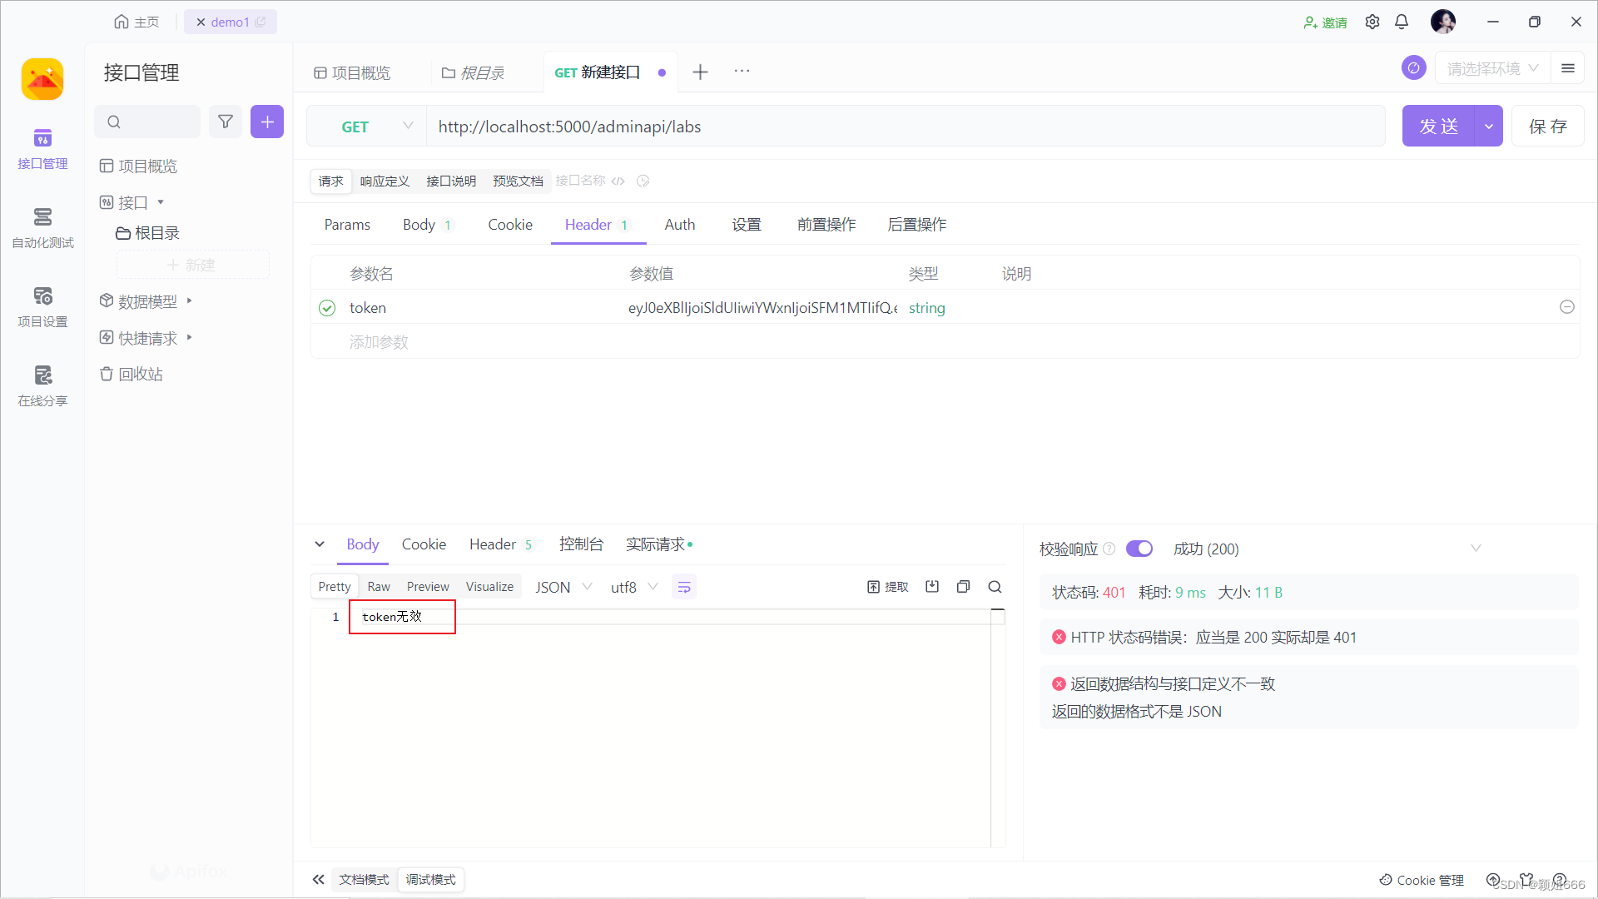Toggle word wrap in response

click(x=684, y=587)
